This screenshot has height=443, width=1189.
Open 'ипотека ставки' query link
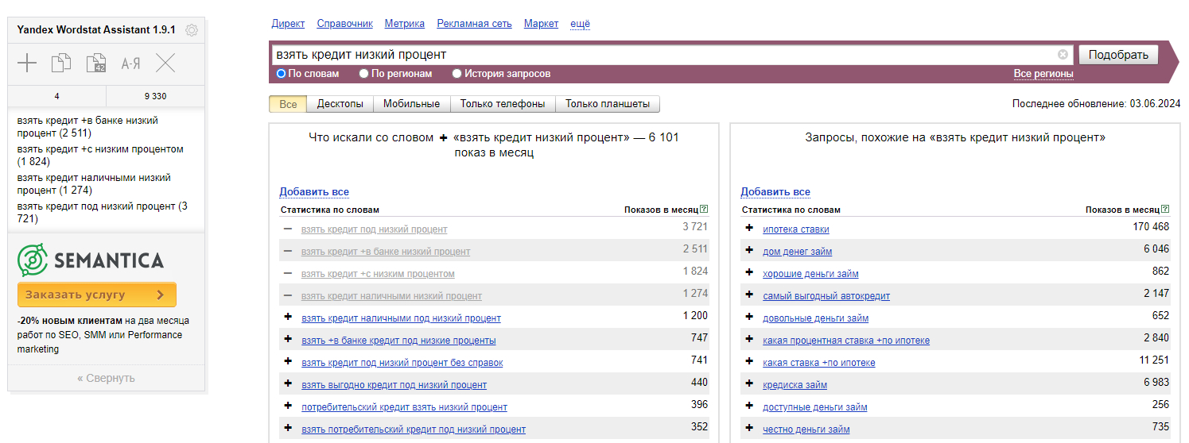point(796,229)
